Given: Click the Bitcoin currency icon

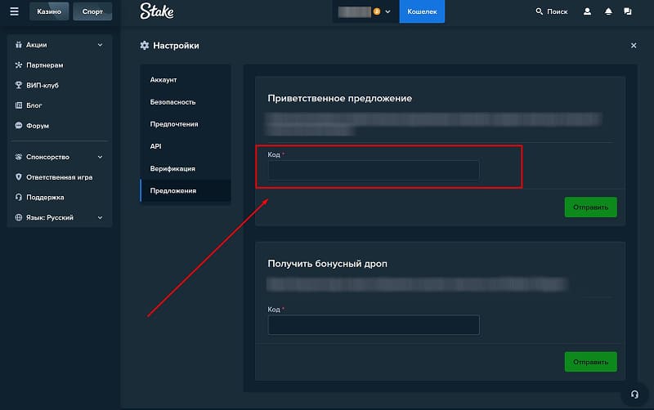Looking at the screenshot, I should 377,11.
